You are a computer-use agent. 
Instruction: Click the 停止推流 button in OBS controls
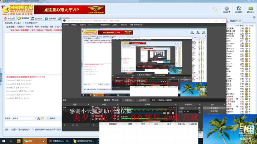tap(214, 108)
